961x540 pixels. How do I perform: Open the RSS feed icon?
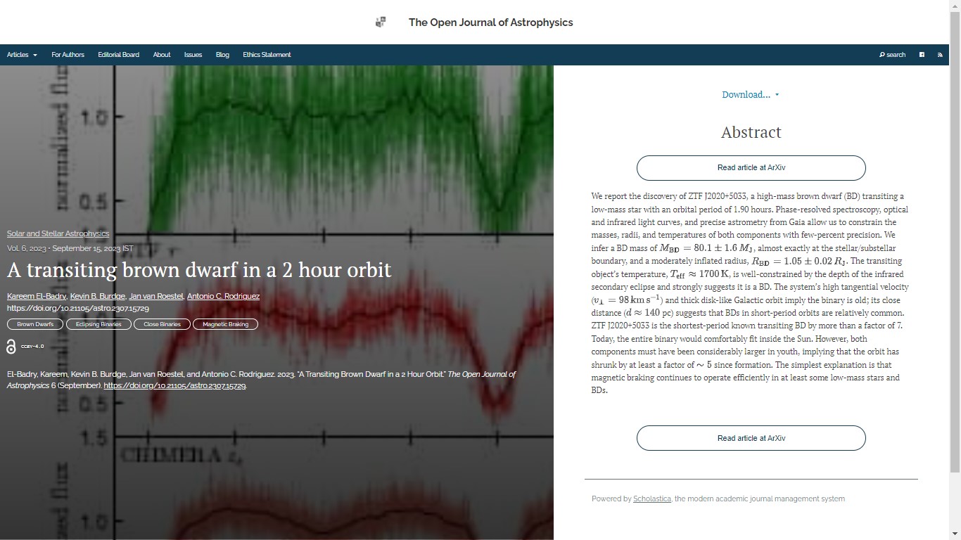click(940, 55)
